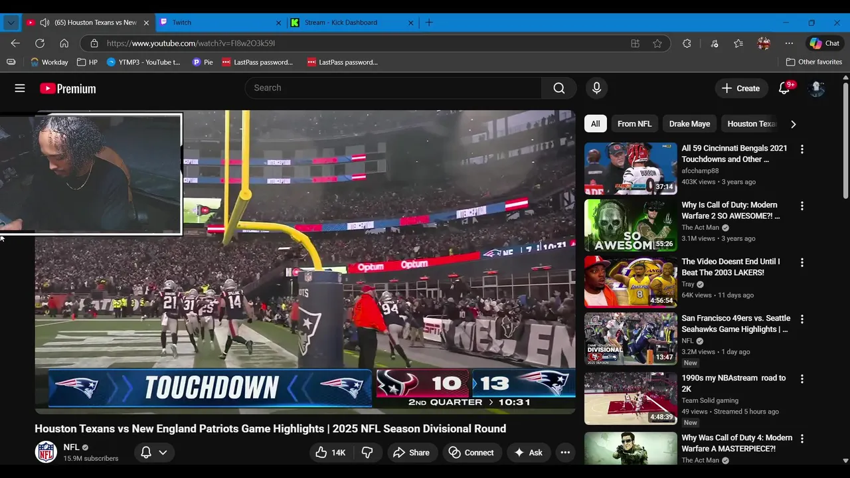
Task: Open browser extensions puzzle icon
Action: pos(687,43)
